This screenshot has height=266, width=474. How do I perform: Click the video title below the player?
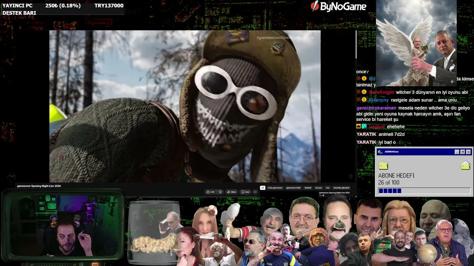click(39, 186)
